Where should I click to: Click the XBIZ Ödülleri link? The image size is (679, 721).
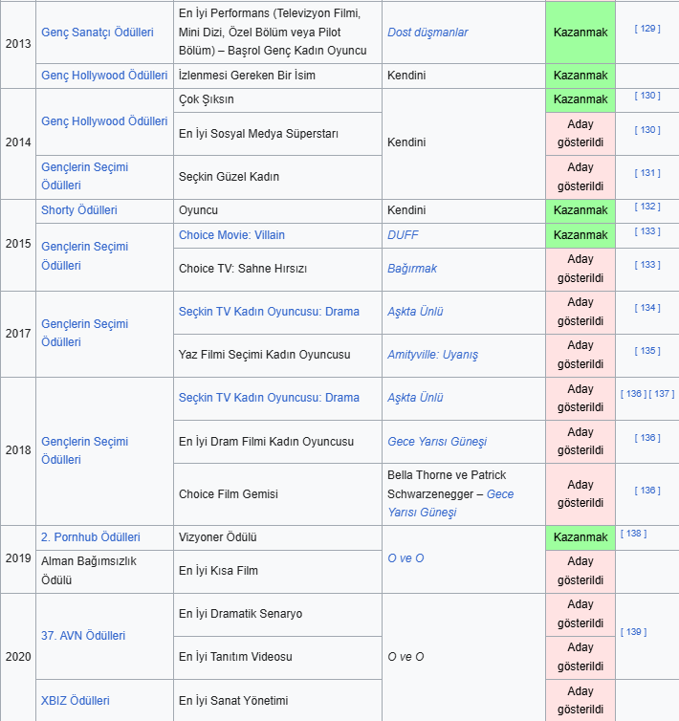tap(76, 701)
